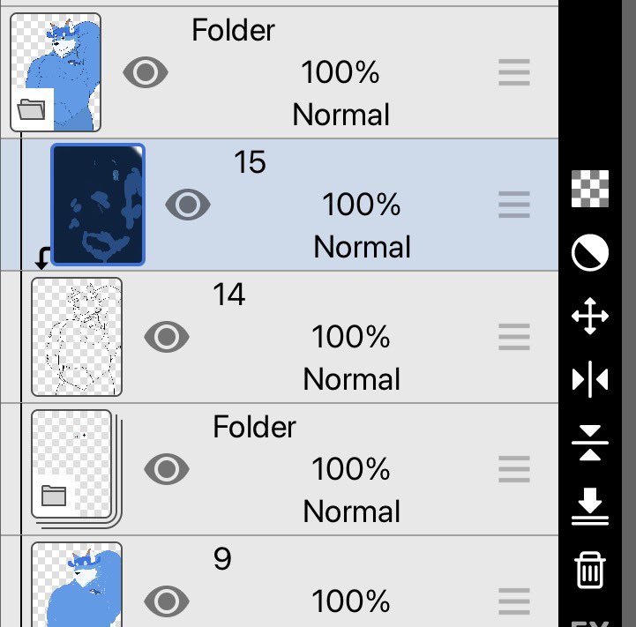Tap the horizontal flip mirror icon
636x627 pixels.
tap(590, 379)
